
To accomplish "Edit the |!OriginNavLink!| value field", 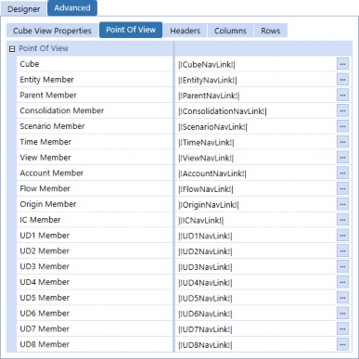I will pyautogui.click(x=256, y=204).
